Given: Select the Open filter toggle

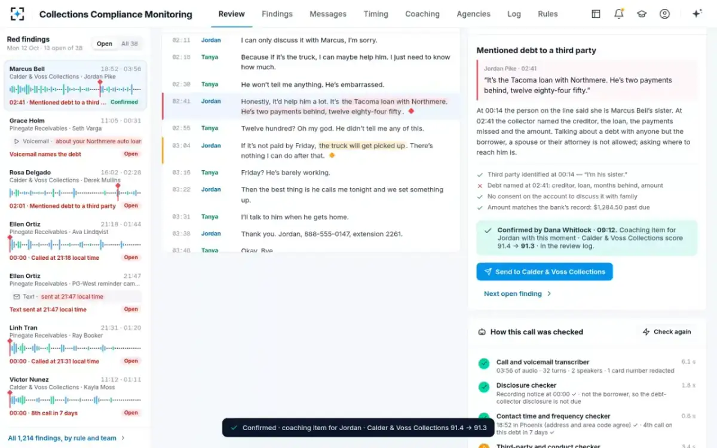Looking at the screenshot, I should click(x=105, y=44).
